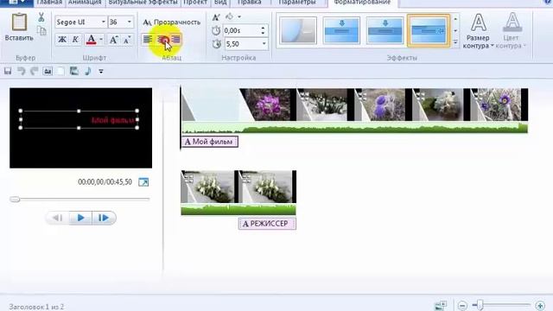Viewport: 553px width, 311px height.
Task: Decrease font size with shrink A icon
Action: point(127,40)
